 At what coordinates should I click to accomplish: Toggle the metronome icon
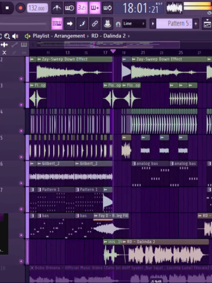pyautogui.click(x=57, y=8)
